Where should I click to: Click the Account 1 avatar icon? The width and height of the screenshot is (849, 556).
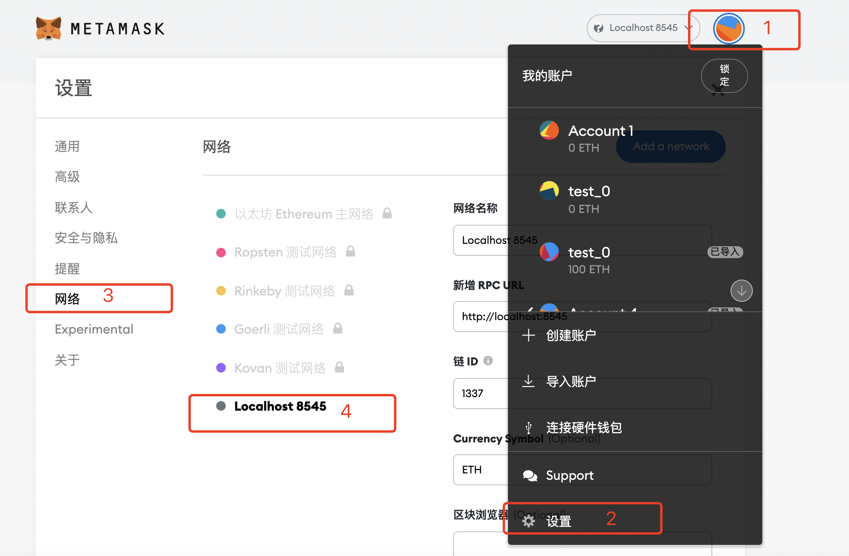(x=549, y=130)
